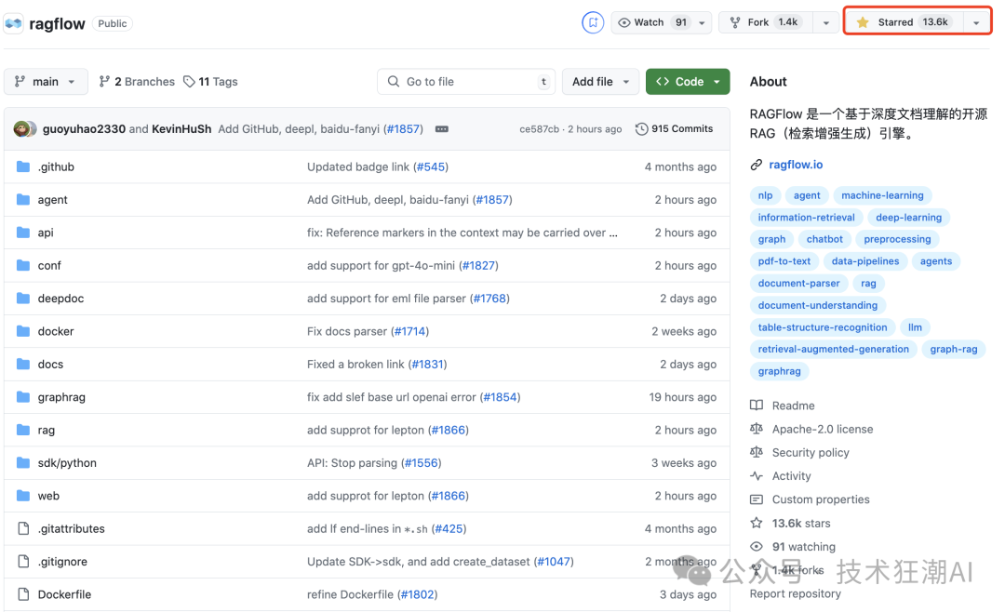1005x612 pixels.
Task: Click the Public label next to ragflow
Action: pyautogui.click(x=112, y=23)
